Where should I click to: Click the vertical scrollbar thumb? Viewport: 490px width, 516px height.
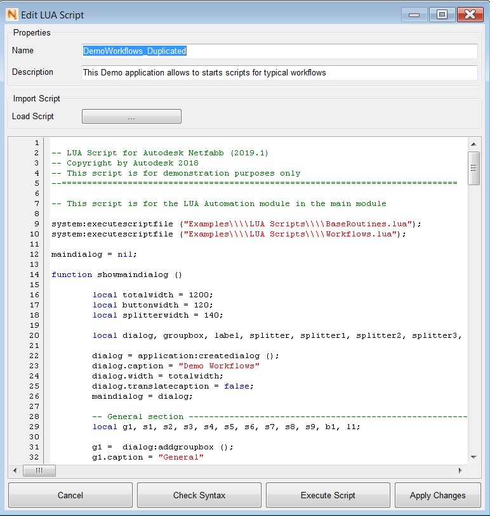(474, 168)
